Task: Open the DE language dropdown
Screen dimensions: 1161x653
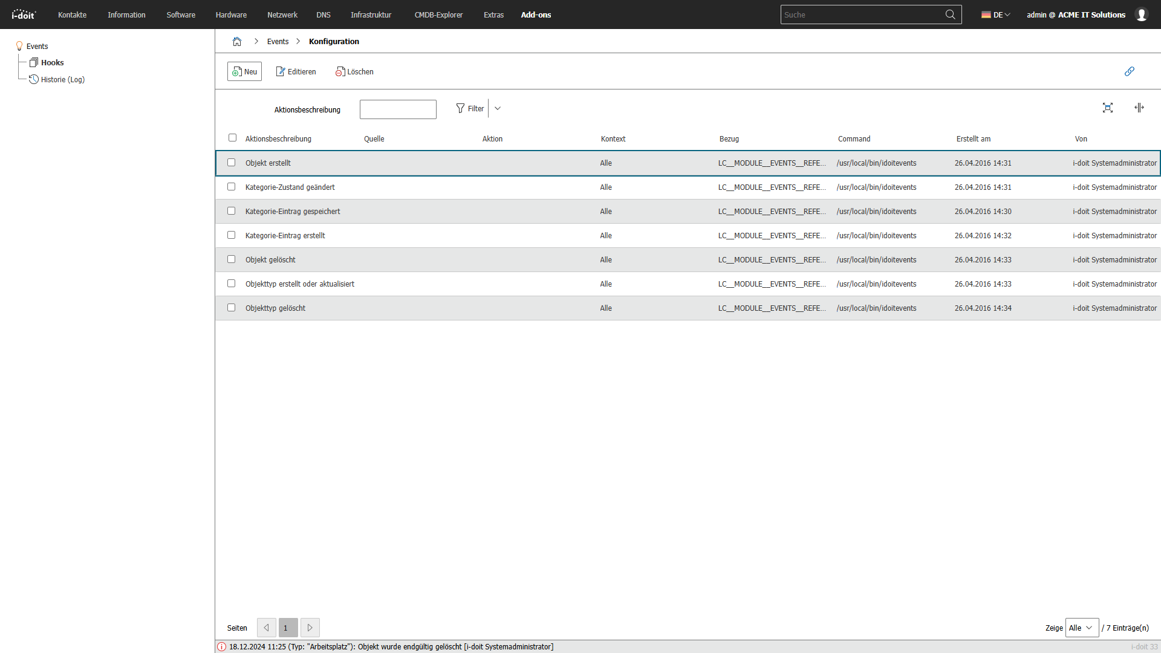Action: click(995, 15)
